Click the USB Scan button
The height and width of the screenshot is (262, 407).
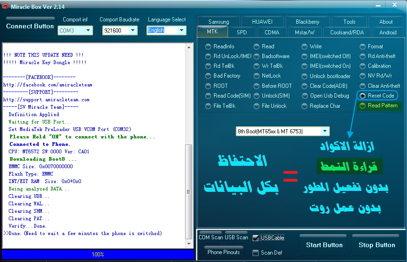point(236,237)
